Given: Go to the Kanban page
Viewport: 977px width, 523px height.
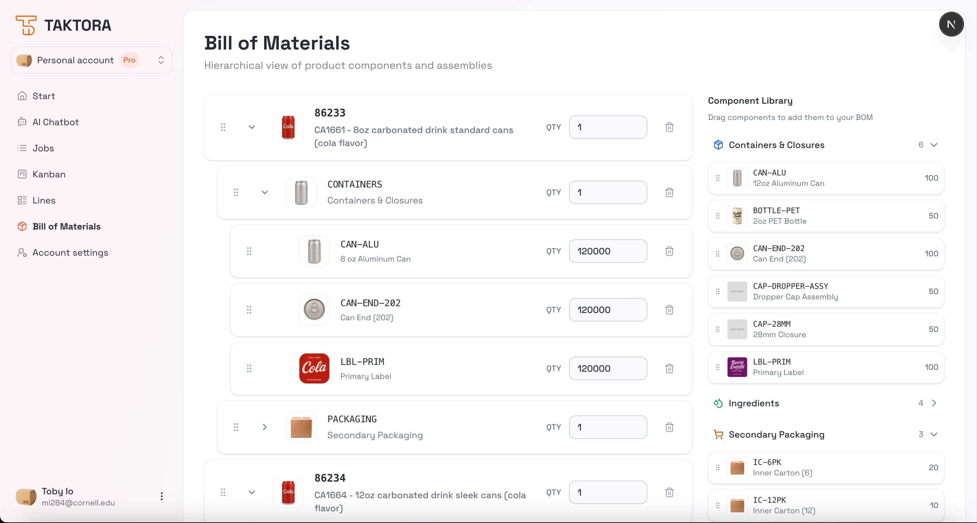Looking at the screenshot, I should pyautogui.click(x=49, y=174).
